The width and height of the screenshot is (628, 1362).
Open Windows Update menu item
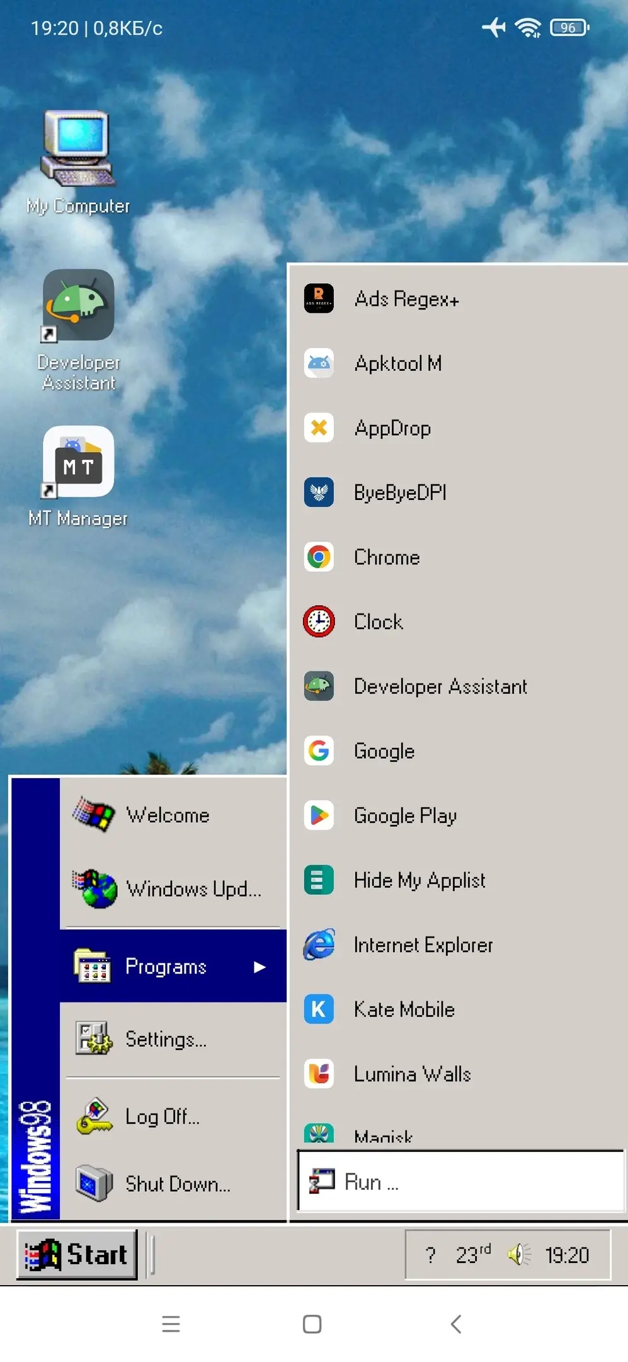click(193, 889)
